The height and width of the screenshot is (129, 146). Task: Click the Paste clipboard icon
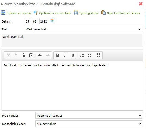[23, 55]
